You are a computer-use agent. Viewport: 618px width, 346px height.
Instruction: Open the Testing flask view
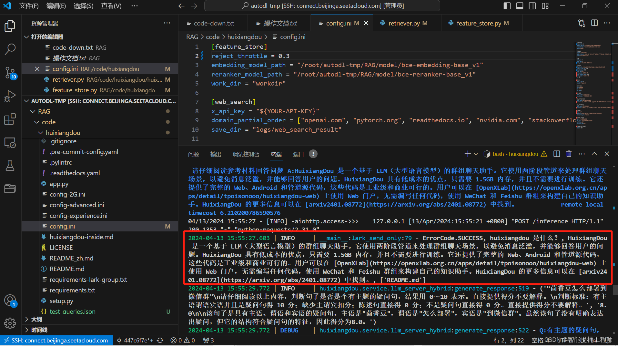[x=10, y=166]
